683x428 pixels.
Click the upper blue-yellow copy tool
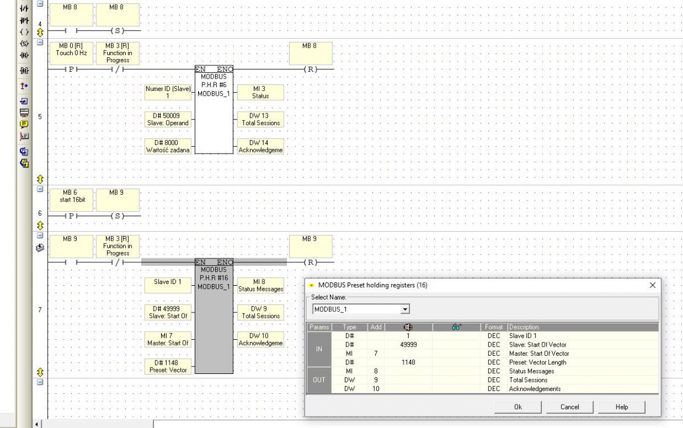24,151
